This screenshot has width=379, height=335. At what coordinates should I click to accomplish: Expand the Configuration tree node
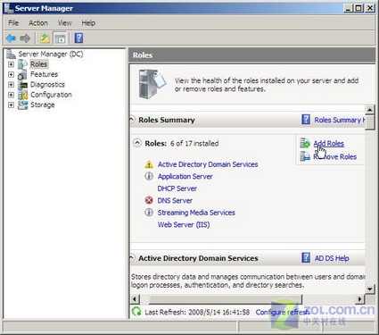coord(11,95)
